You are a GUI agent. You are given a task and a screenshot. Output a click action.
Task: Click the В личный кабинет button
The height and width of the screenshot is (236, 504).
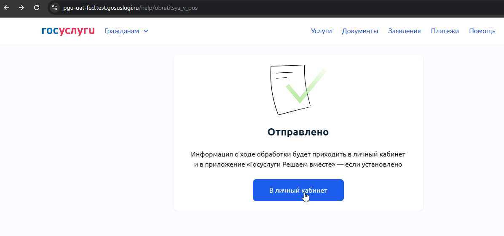(298, 190)
